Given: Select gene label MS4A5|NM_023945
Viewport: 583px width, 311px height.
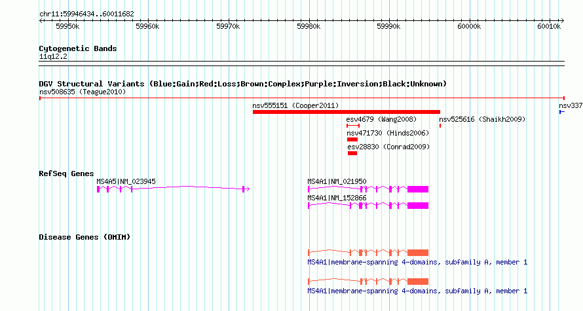Looking at the screenshot, I should (126, 181).
